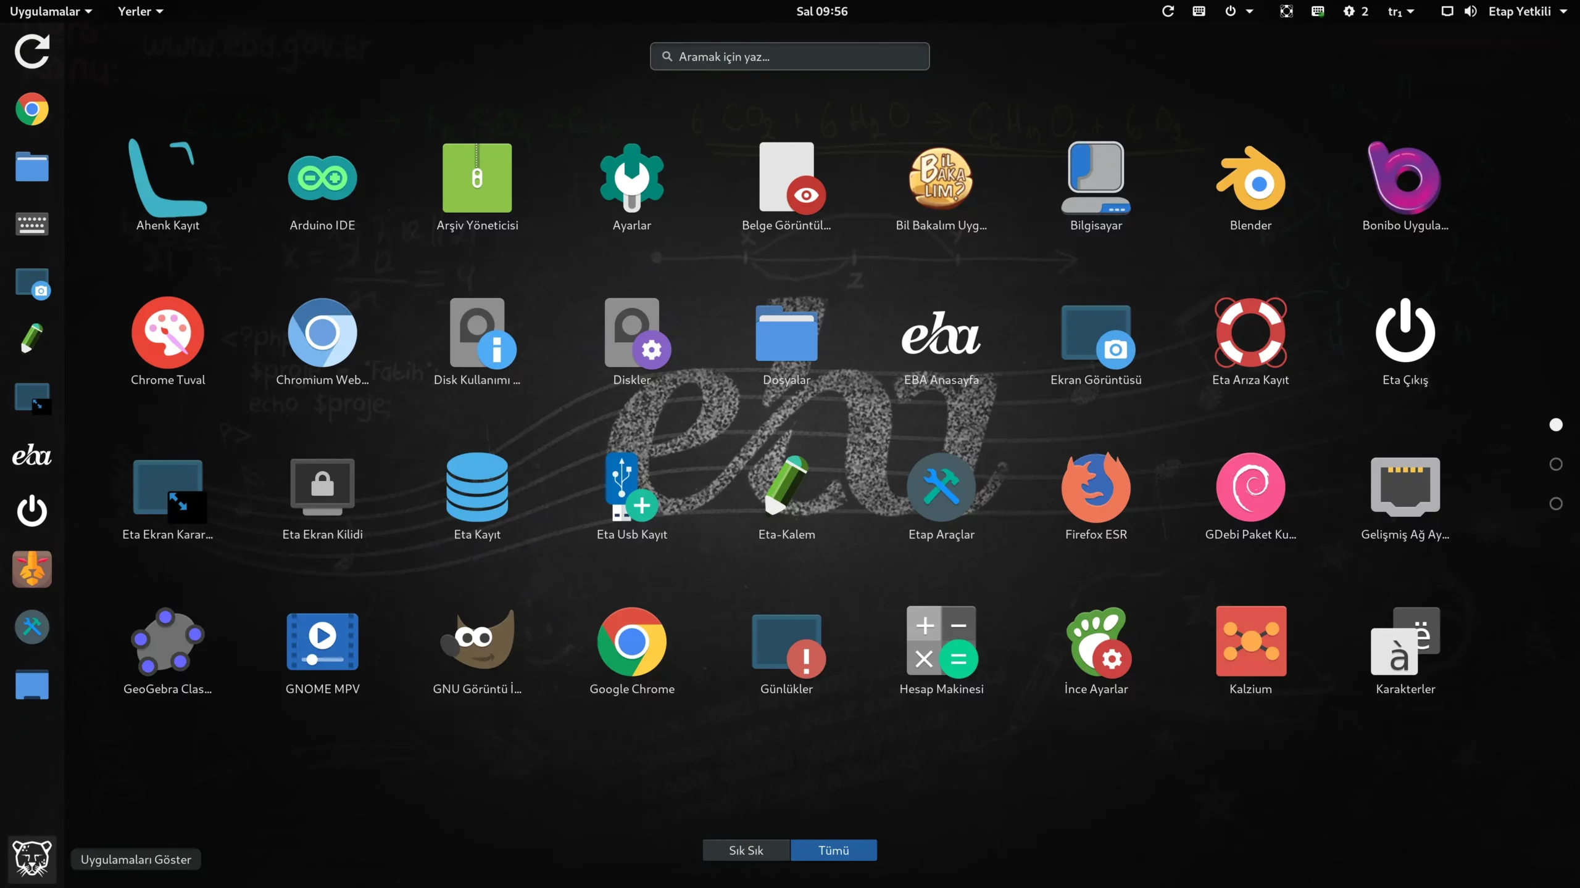This screenshot has width=1580, height=888.
Task: Click Google Chrome in the left dock
Action: point(32,109)
